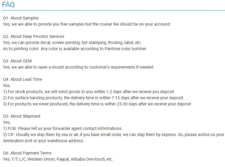Select the Q6: About Payment Terms heading
225x167 pixels.
point(27,153)
